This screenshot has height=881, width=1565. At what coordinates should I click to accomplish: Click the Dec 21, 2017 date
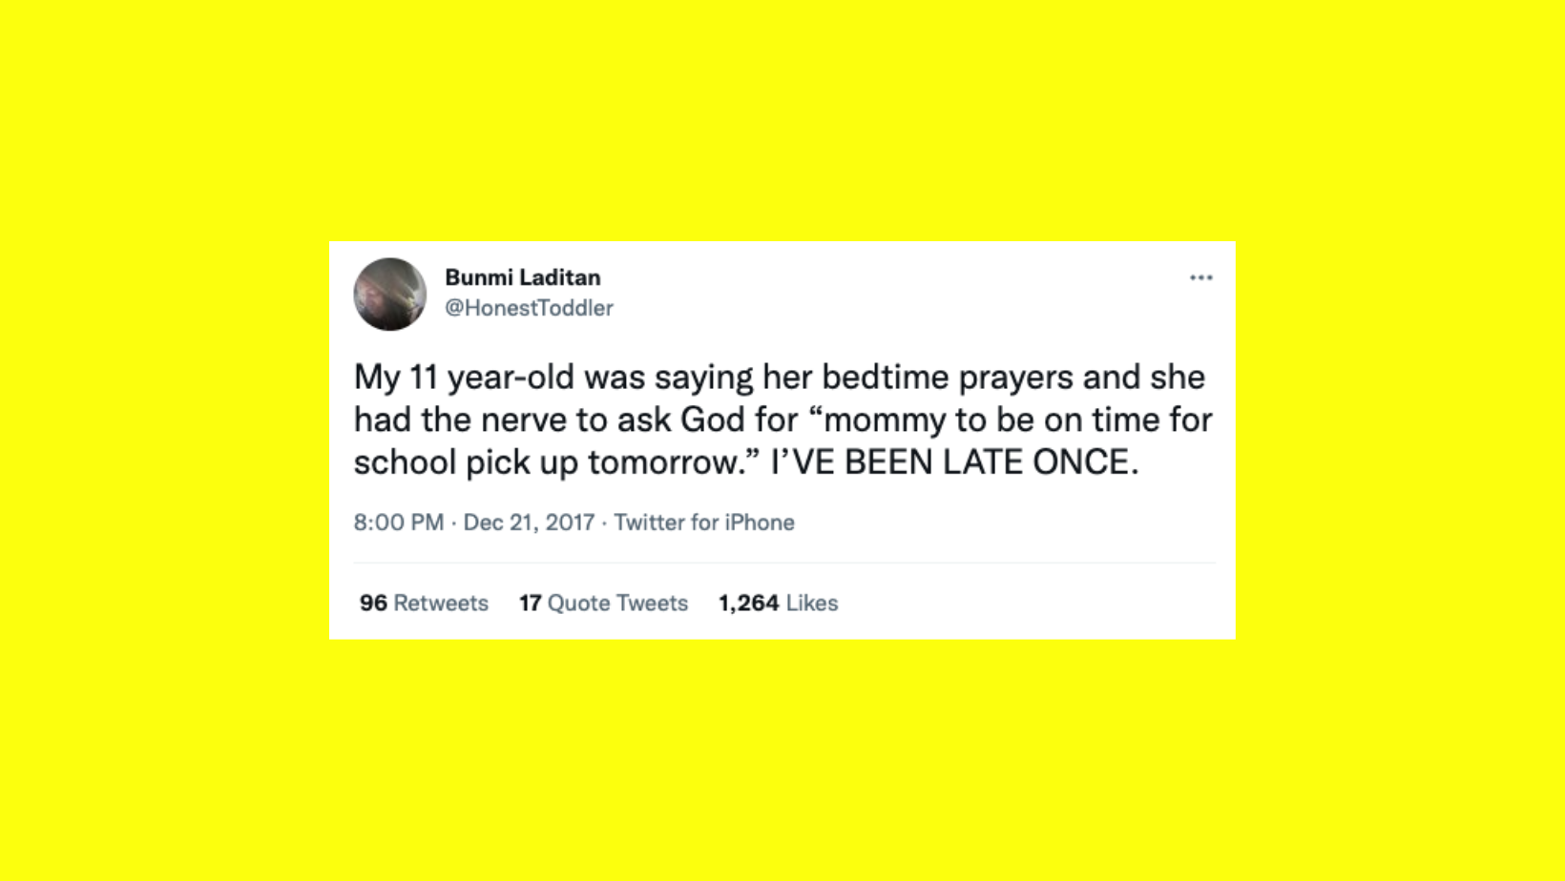(529, 522)
